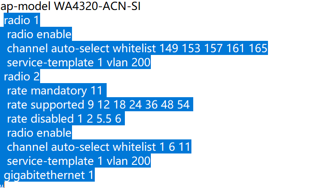This screenshot has width=314, height=188.
Task: Click the supported rate value 54
Action: (x=183, y=105)
